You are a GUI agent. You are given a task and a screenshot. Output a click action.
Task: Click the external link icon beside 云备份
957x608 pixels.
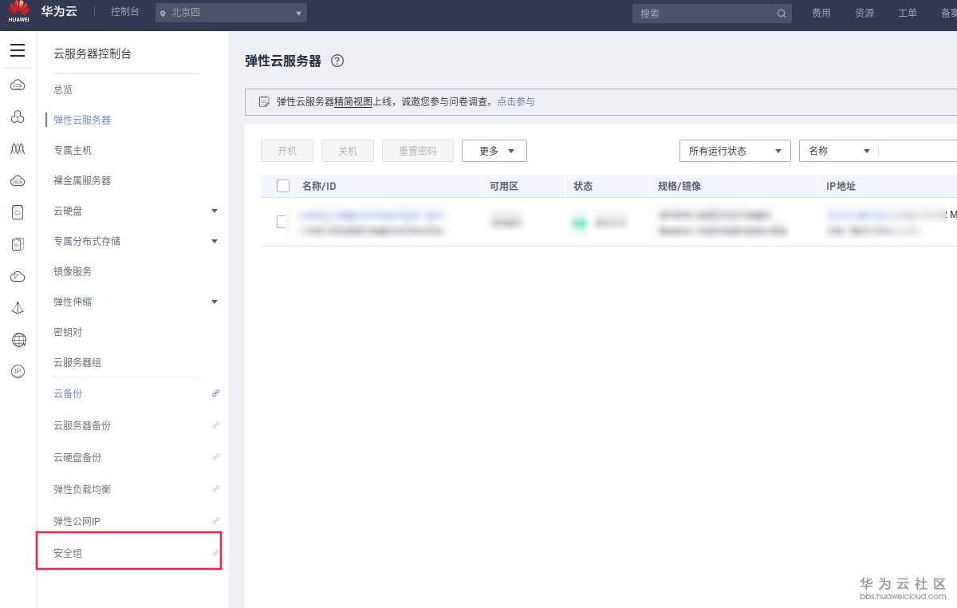(215, 393)
